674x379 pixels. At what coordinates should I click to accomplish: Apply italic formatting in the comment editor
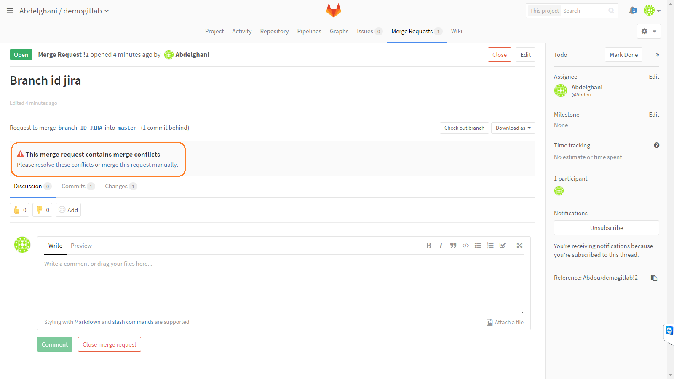pos(441,245)
